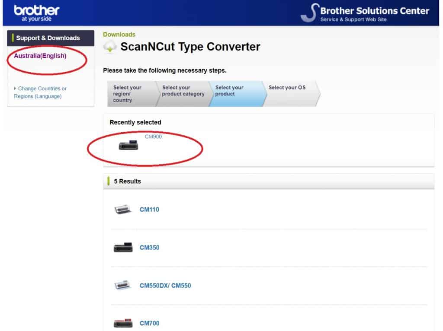
Task: Open the Support & Downloads sidebar header
Action: (x=51, y=38)
